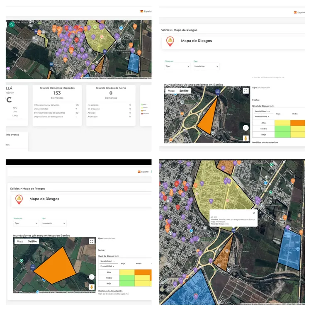311x311 pixels.
Task: Open the Términos link under the pentagon map
Action: coord(70,292)
